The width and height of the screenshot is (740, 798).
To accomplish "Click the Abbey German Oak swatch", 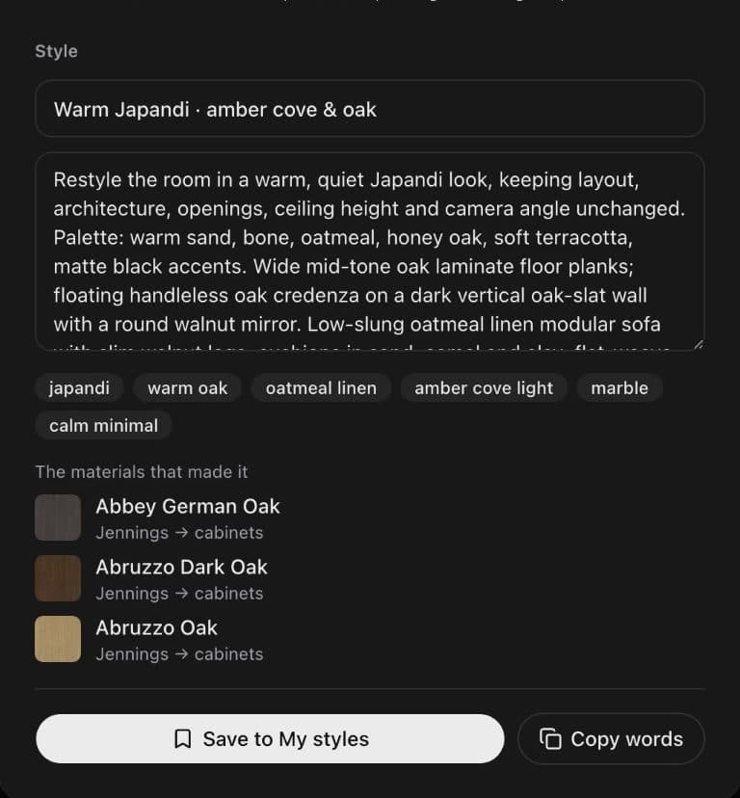I will (58, 518).
